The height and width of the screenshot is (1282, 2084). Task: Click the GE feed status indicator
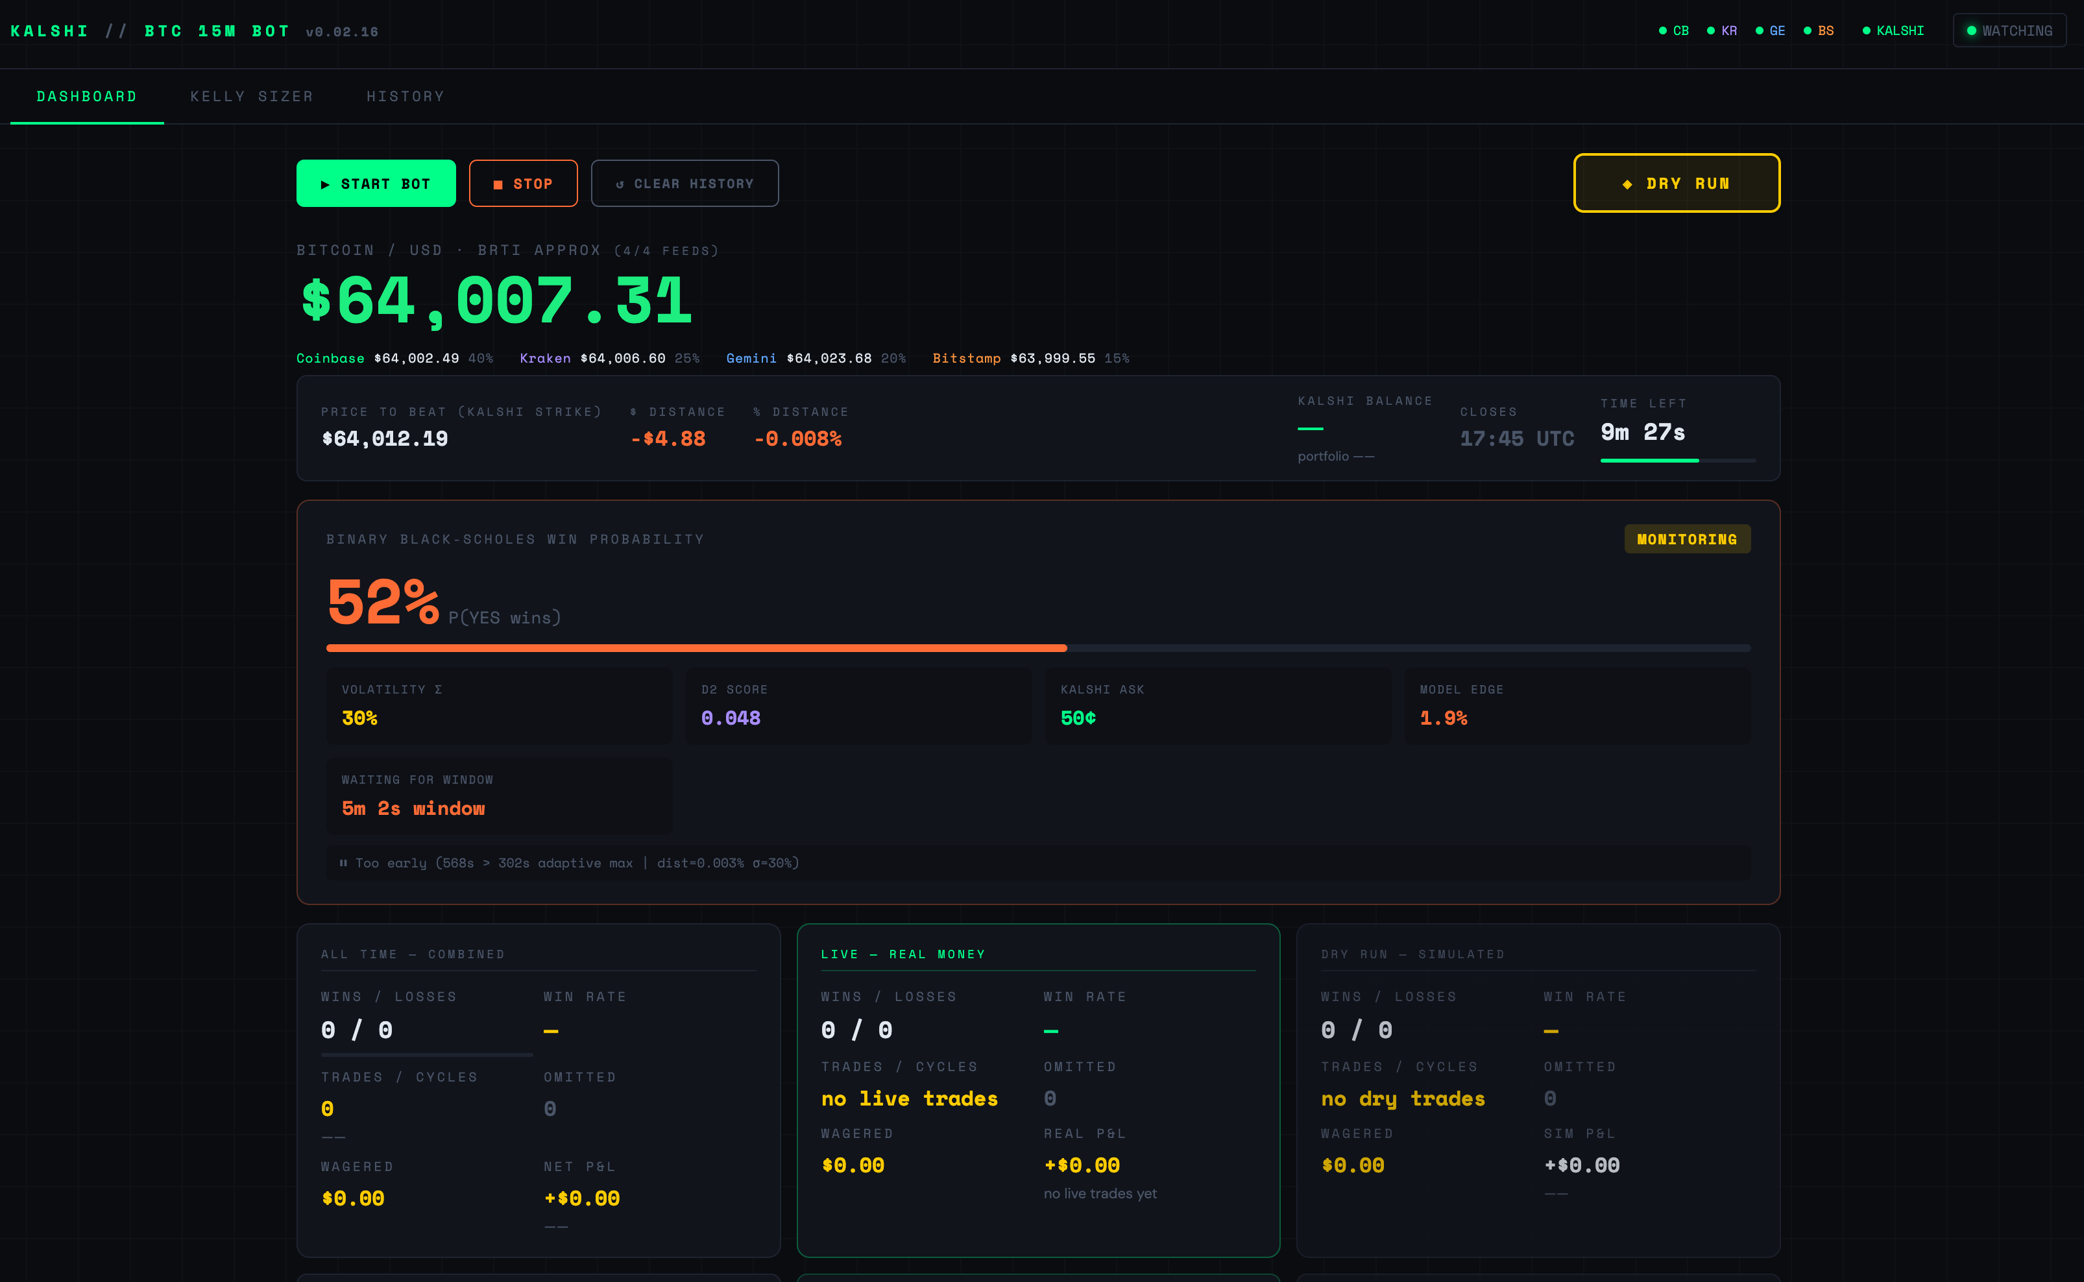click(x=1771, y=30)
